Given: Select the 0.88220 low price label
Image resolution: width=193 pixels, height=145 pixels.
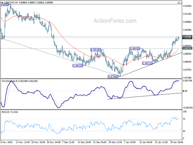Looking at the screenshot, I should pyautogui.click(x=78, y=66).
